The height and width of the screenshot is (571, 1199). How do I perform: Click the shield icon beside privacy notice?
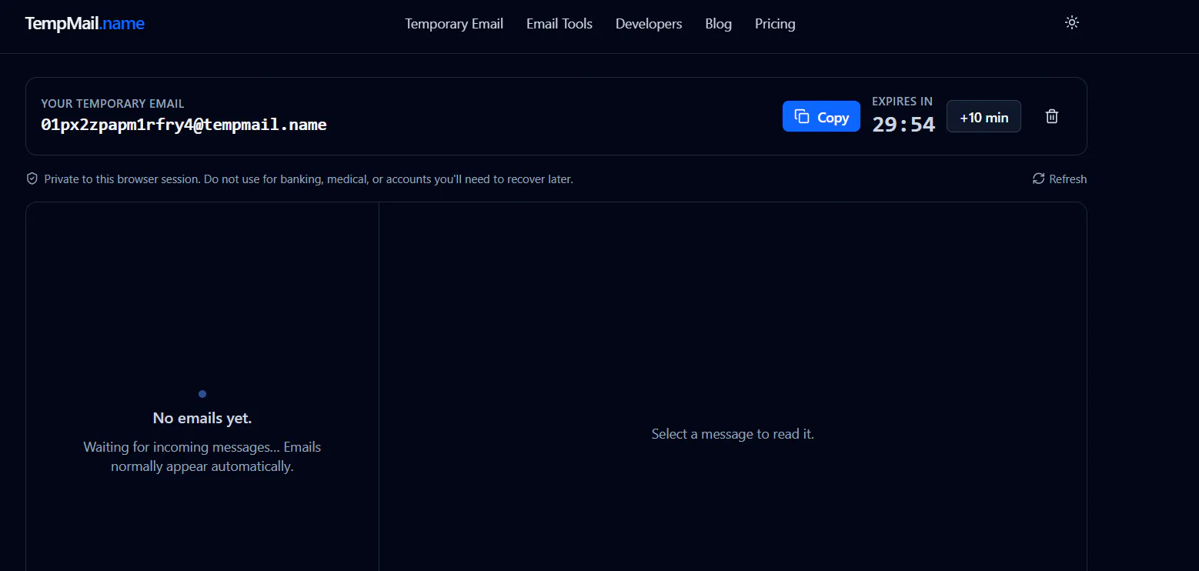click(32, 179)
